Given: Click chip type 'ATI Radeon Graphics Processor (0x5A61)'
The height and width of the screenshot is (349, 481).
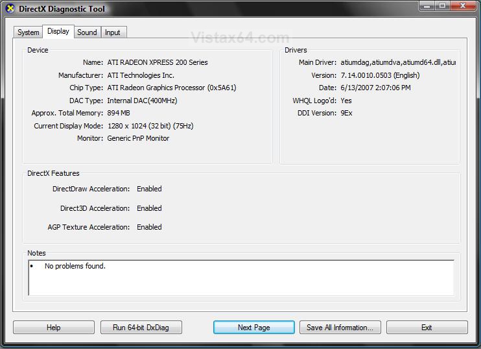Looking at the screenshot, I should 172,88.
